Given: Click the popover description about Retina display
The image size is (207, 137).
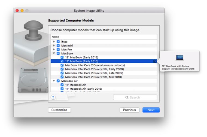Looking at the screenshot, I should click(178, 68).
